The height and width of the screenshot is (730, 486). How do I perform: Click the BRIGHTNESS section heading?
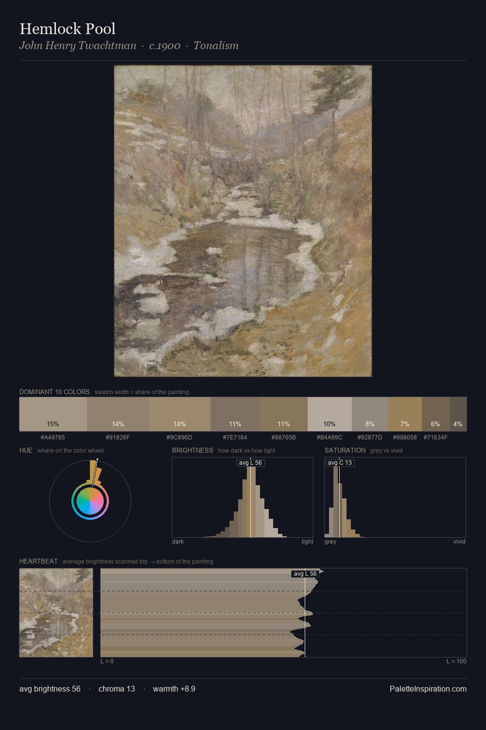192,450
